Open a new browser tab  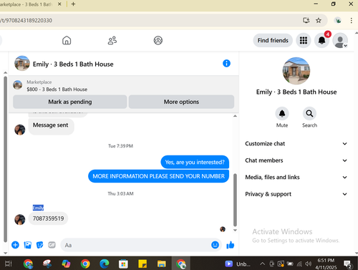coord(73,4)
